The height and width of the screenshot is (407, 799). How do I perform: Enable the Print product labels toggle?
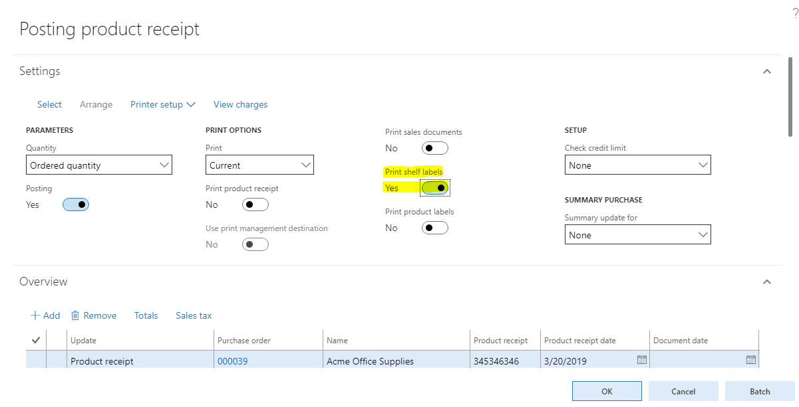pyautogui.click(x=435, y=228)
